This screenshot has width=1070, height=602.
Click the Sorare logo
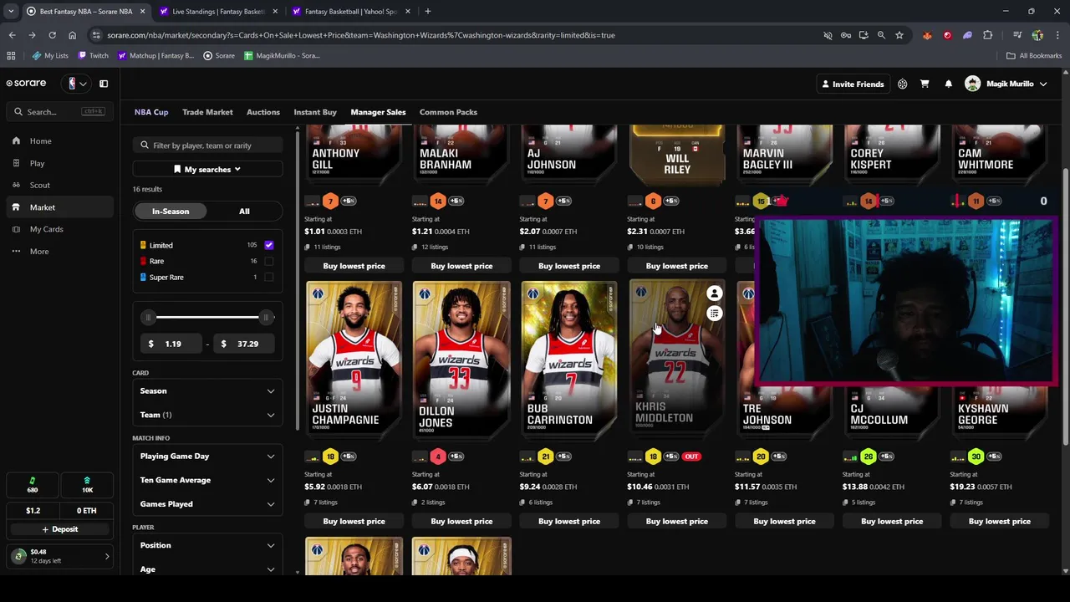26,84
